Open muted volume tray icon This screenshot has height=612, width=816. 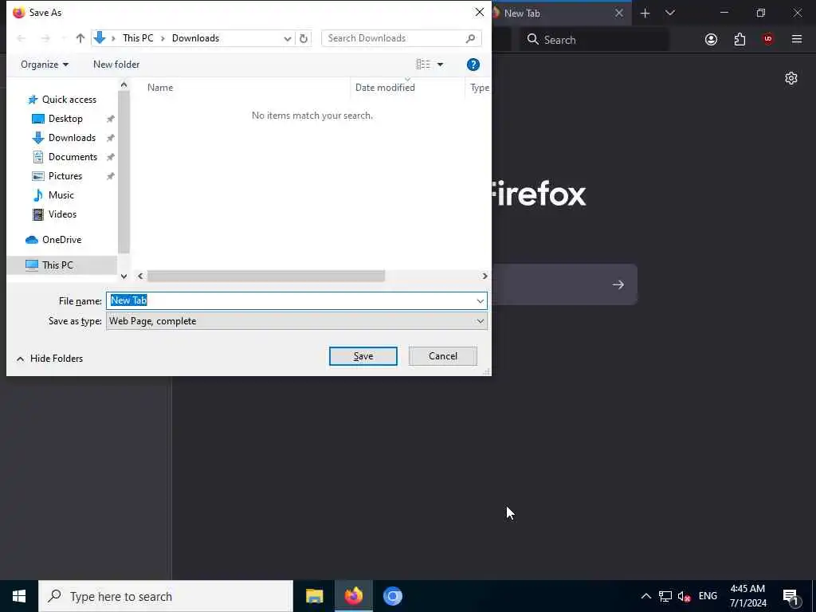coord(685,596)
